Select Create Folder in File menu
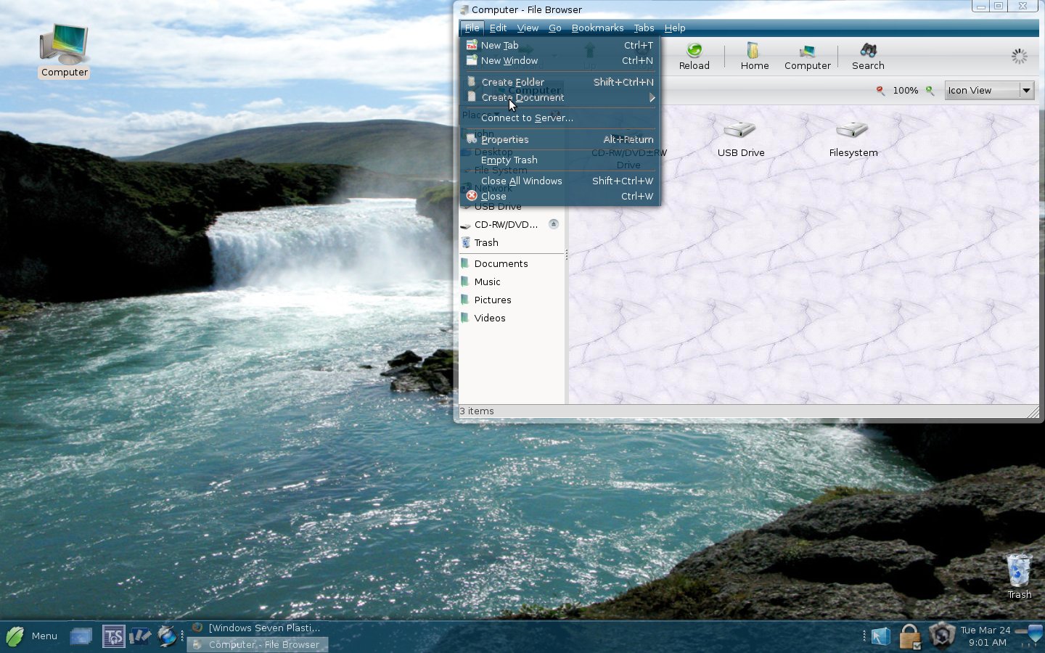 [x=560, y=82]
